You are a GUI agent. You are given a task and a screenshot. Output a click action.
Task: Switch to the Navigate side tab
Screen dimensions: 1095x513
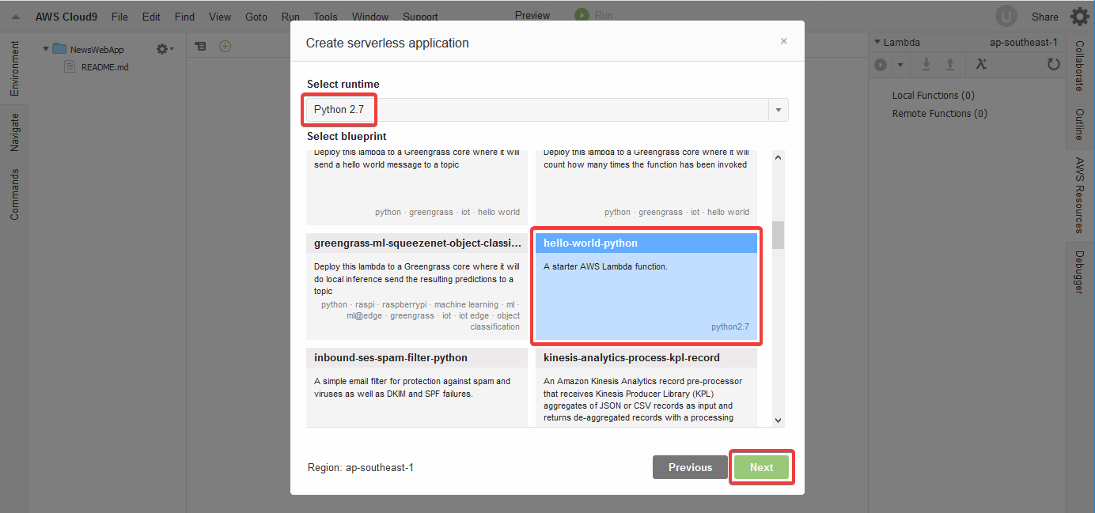click(14, 132)
